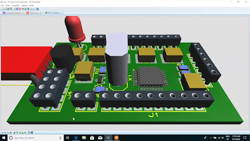Open the Mail app from the taskbar

point(100,138)
